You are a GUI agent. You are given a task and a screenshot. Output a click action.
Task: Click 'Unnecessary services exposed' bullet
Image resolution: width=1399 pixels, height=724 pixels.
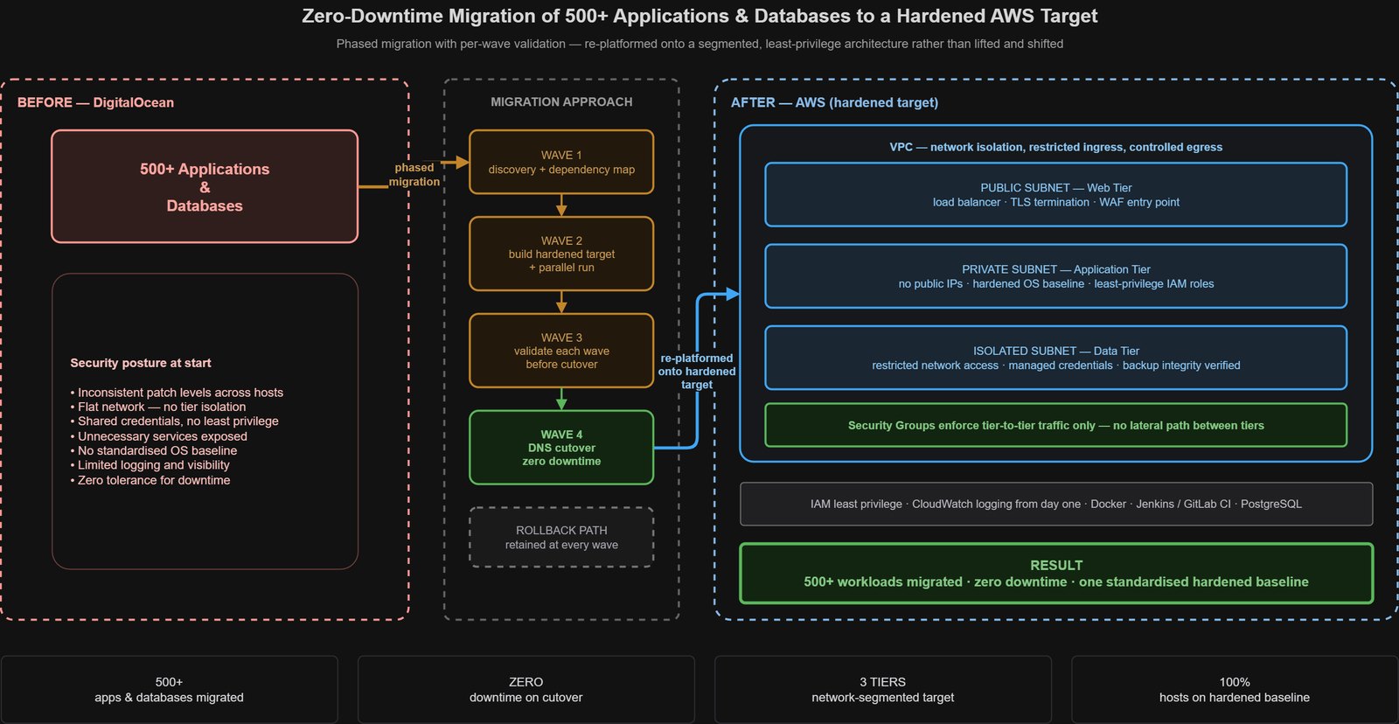(159, 436)
